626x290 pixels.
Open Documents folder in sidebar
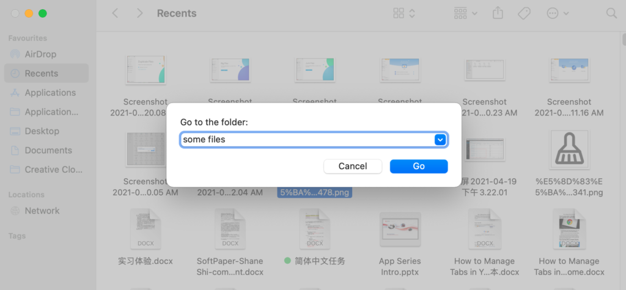[48, 150]
